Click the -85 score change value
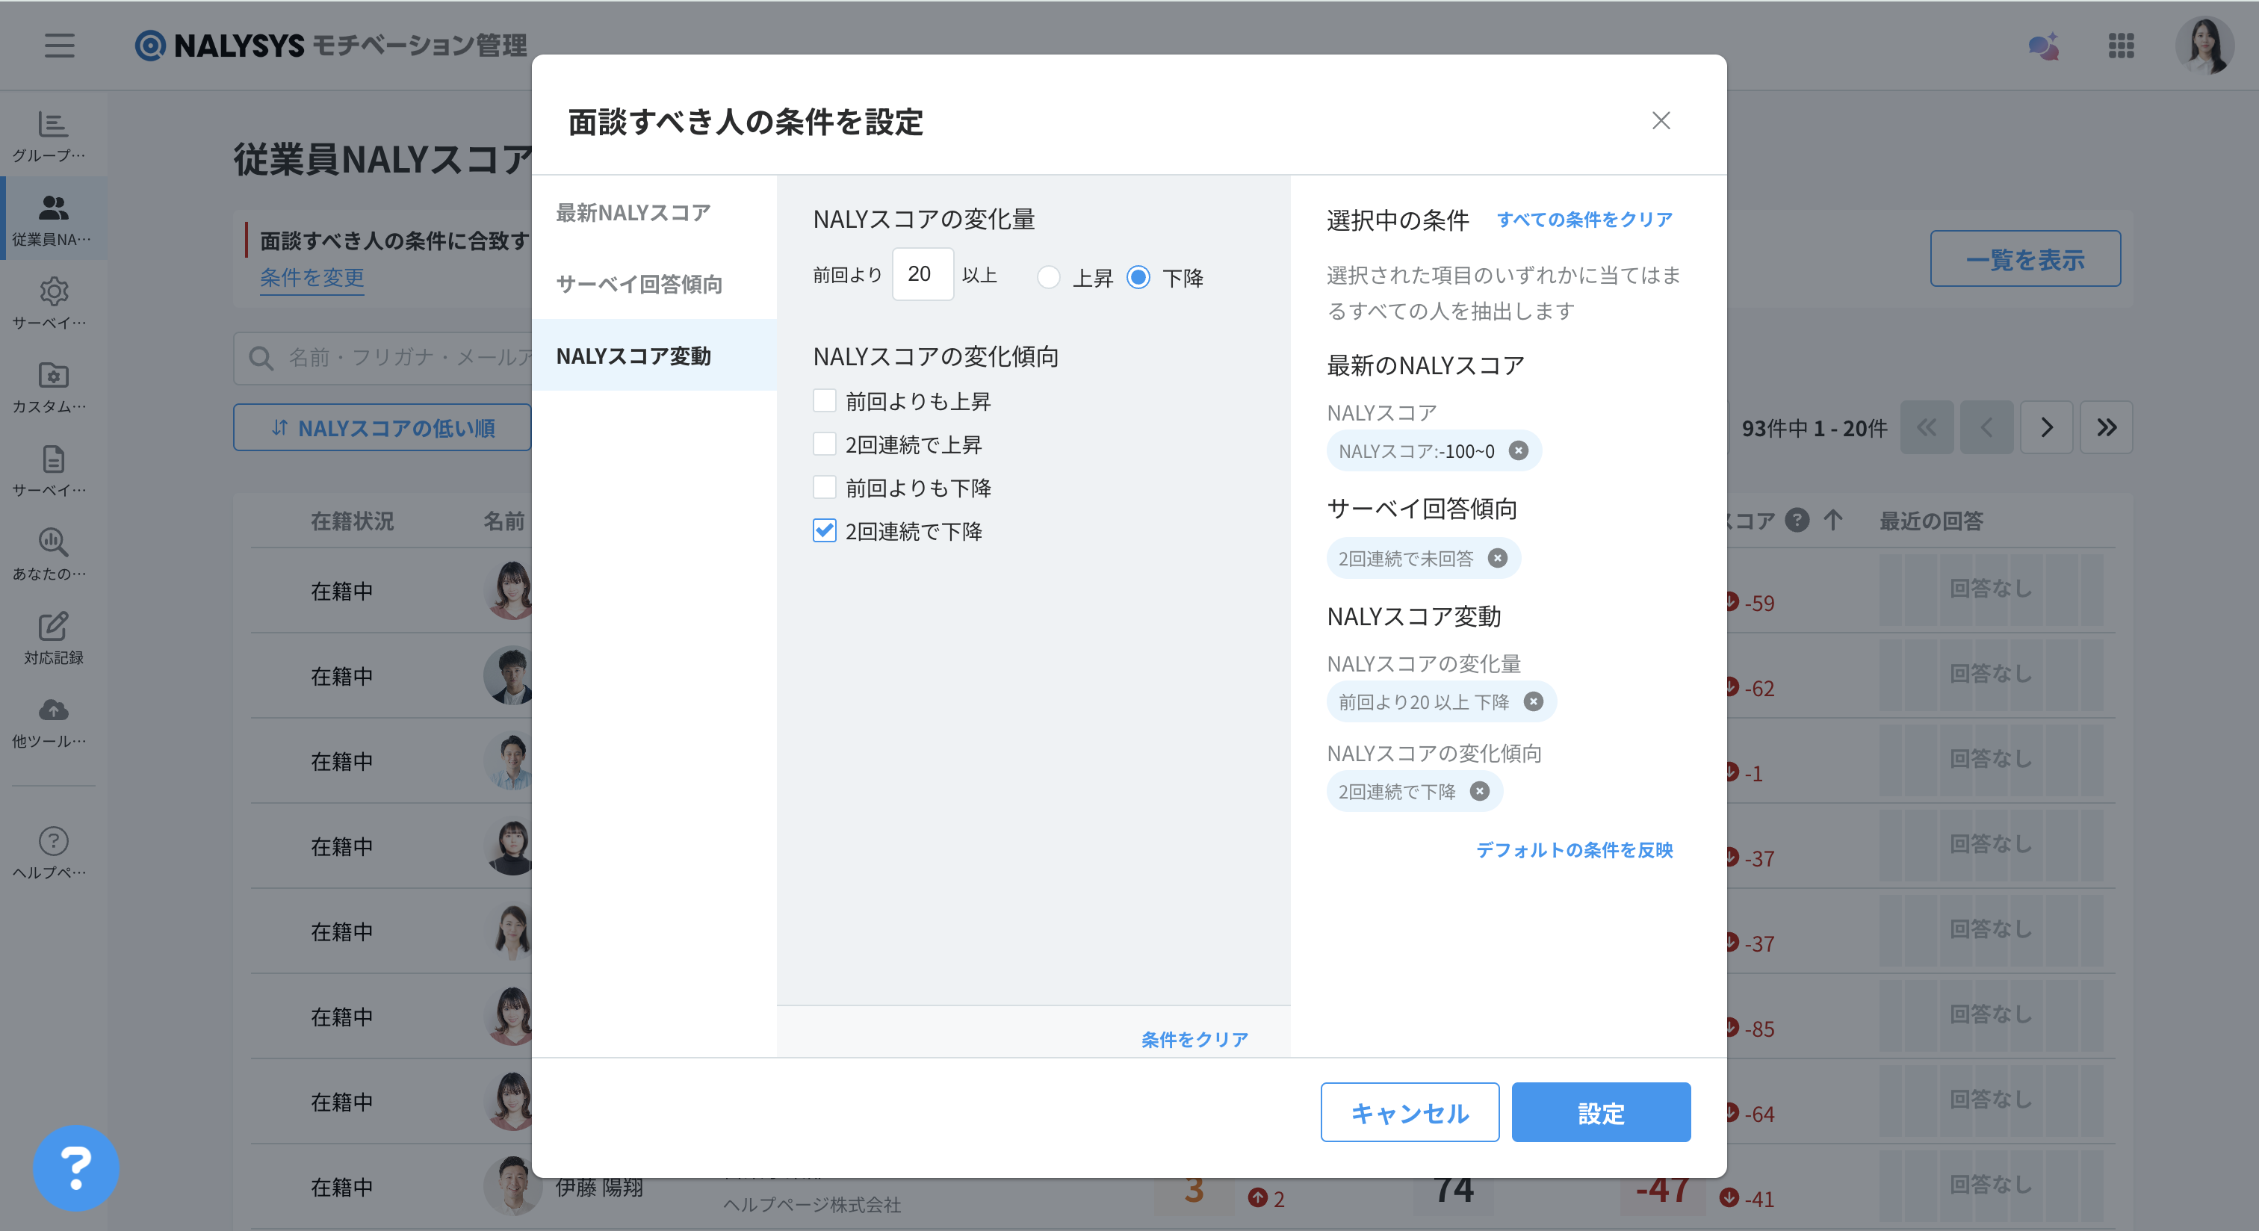The width and height of the screenshot is (2259, 1231). tap(1758, 1029)
